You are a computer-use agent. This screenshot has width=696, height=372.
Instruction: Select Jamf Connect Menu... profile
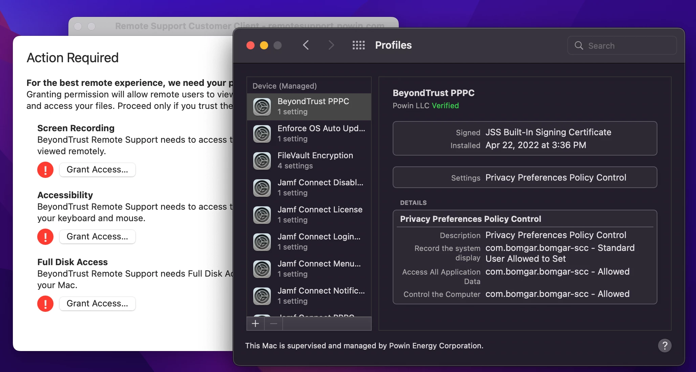tap(309, 269)
